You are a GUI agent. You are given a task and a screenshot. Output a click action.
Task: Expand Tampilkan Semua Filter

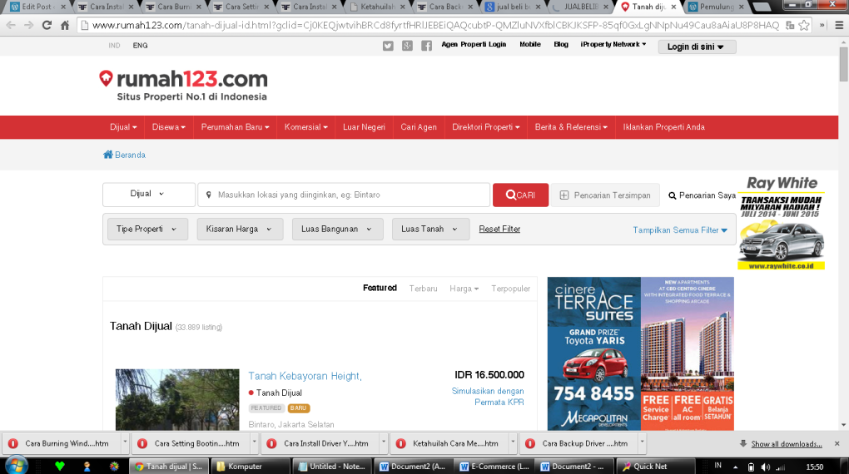(x=680, y=230)
